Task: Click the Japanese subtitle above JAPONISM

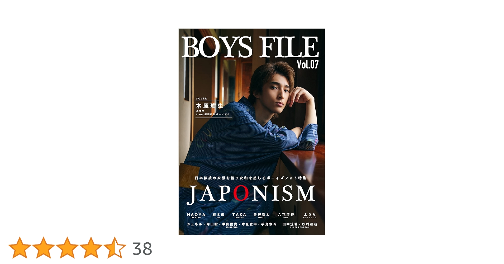Action: (x=251, y=178)
